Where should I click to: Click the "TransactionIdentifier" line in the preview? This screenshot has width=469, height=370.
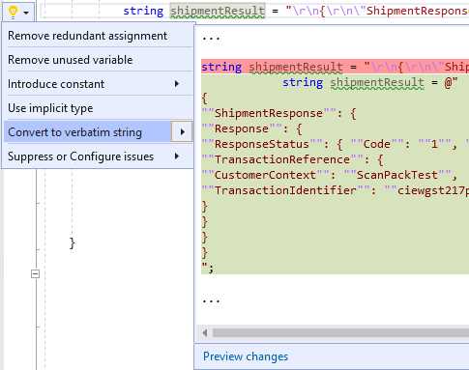(x=335, y=190)
